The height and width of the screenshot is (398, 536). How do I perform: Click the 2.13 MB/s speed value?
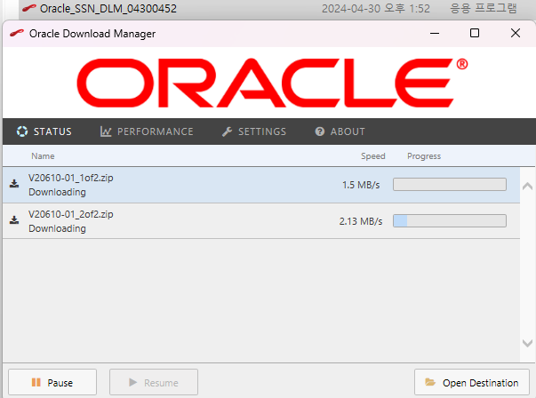click(x=361, y=221)
